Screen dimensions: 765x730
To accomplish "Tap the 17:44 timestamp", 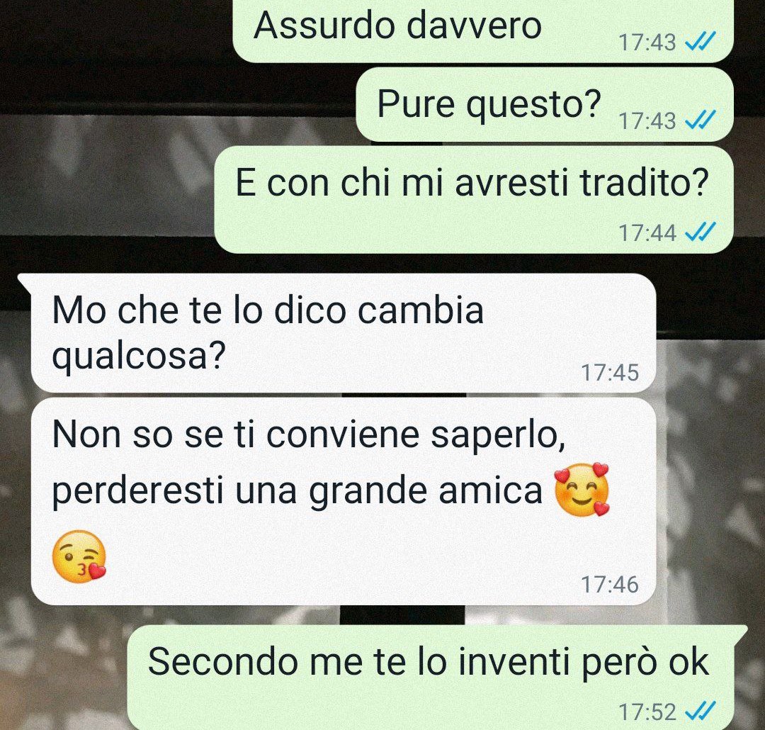I will click(x=647, y=232).
